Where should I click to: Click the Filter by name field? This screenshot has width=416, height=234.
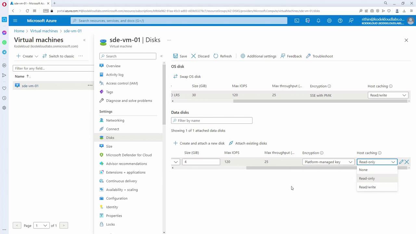212,121
